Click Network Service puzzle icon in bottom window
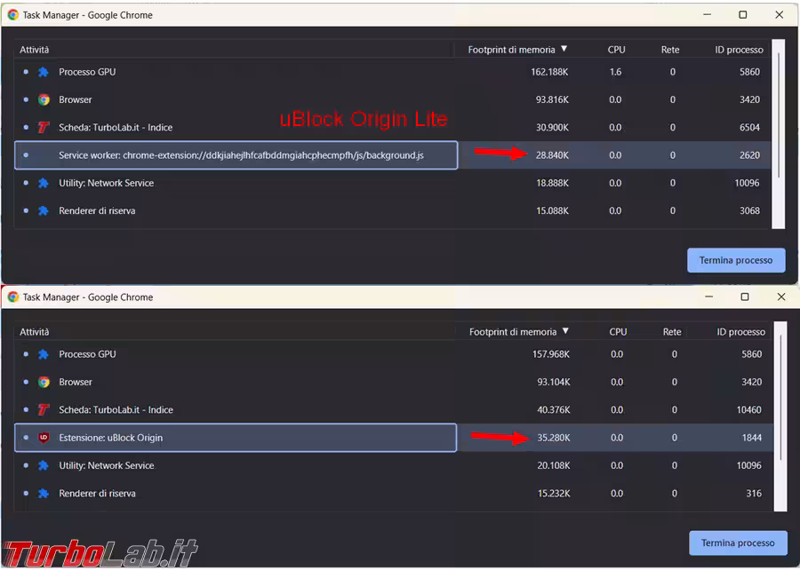Screen dimensions: 800x570 click(x=44, y=465)
